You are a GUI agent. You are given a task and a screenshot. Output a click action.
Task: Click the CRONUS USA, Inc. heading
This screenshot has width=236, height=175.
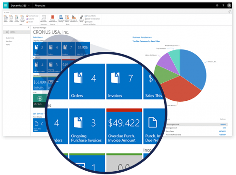(51, 32)
